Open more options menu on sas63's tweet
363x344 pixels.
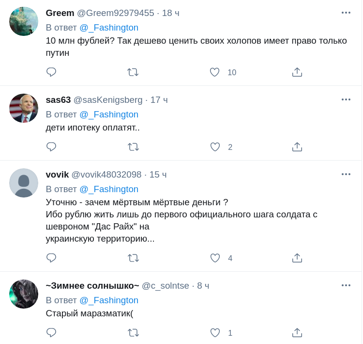[346, 99]
